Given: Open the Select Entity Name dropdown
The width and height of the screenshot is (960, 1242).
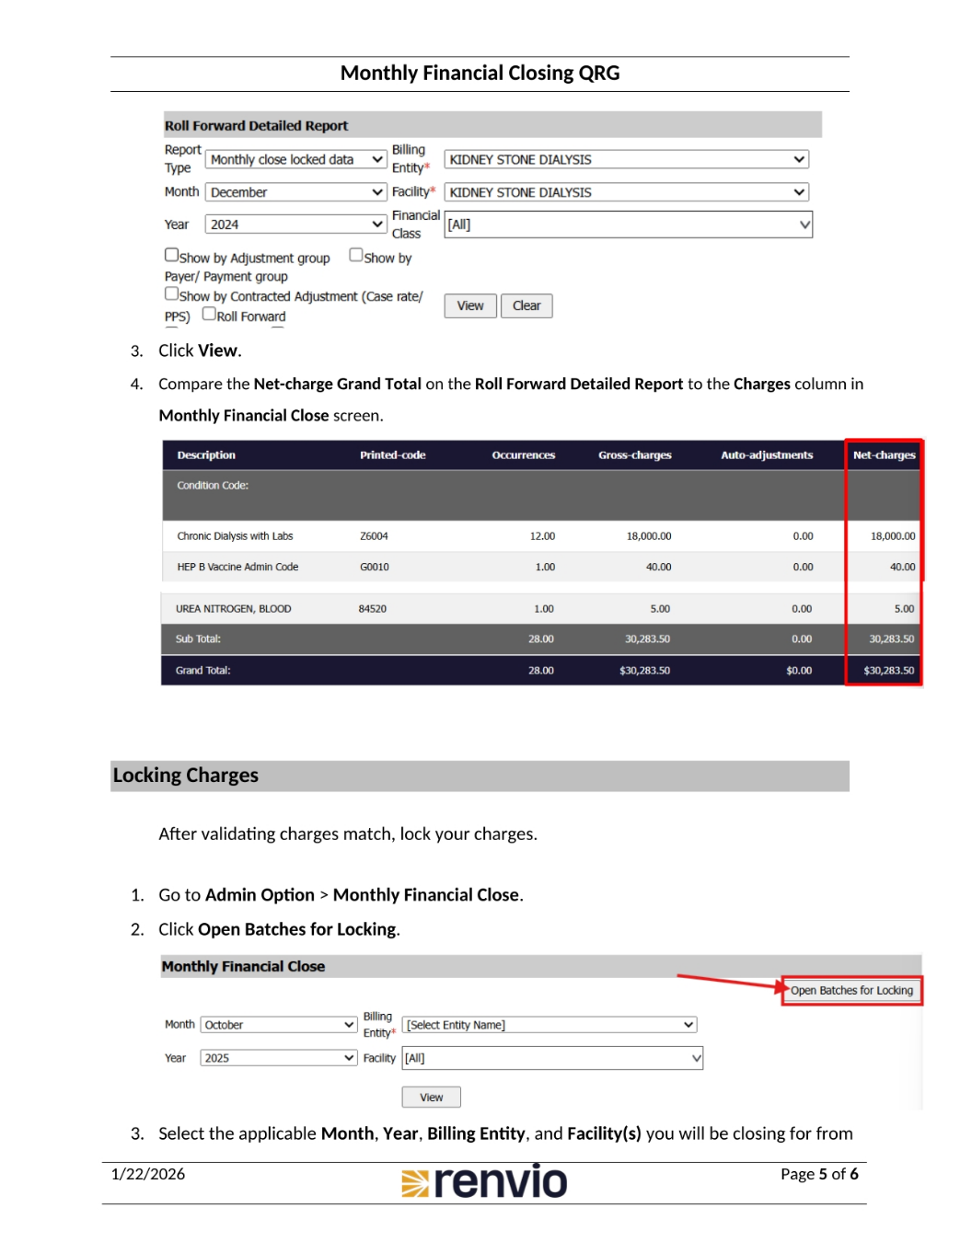Looking at the screenshot, I should point(549,1025).
